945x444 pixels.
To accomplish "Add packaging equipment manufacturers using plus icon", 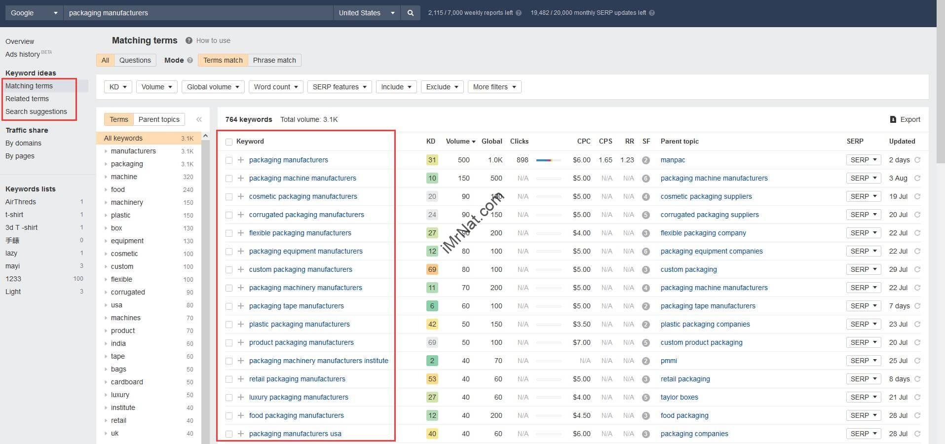I will tap(241, 251).
